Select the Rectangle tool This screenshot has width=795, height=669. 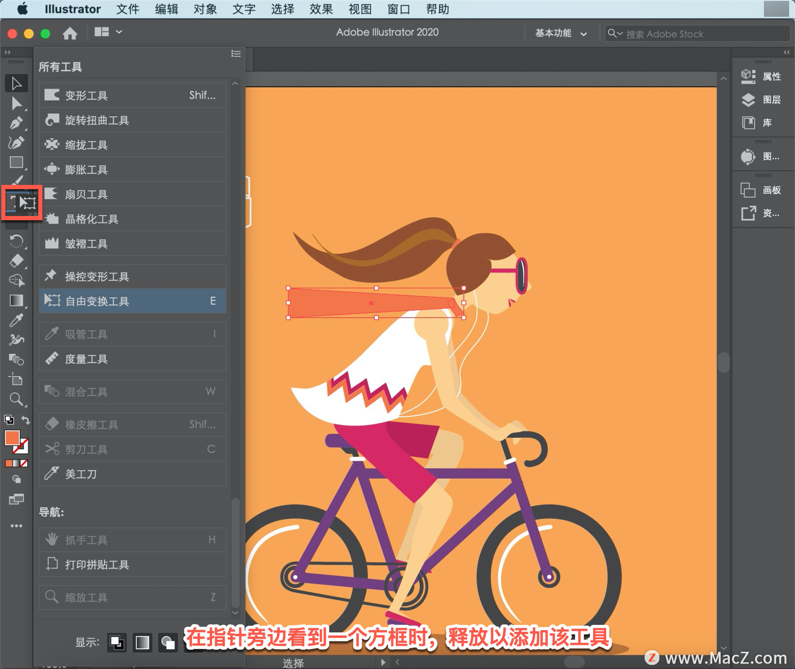[x=16, y=163]
